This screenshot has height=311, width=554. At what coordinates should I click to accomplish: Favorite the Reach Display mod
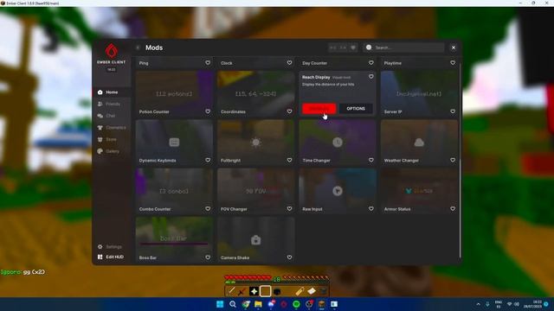pos(371,77)
